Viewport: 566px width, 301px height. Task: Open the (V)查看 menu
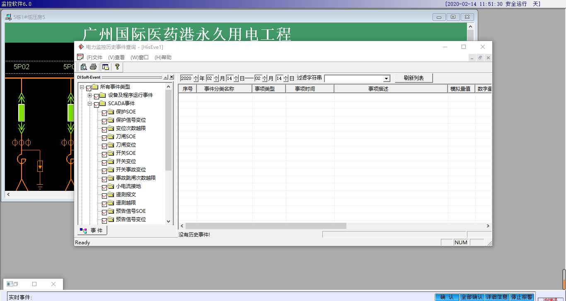pos(116,58)
